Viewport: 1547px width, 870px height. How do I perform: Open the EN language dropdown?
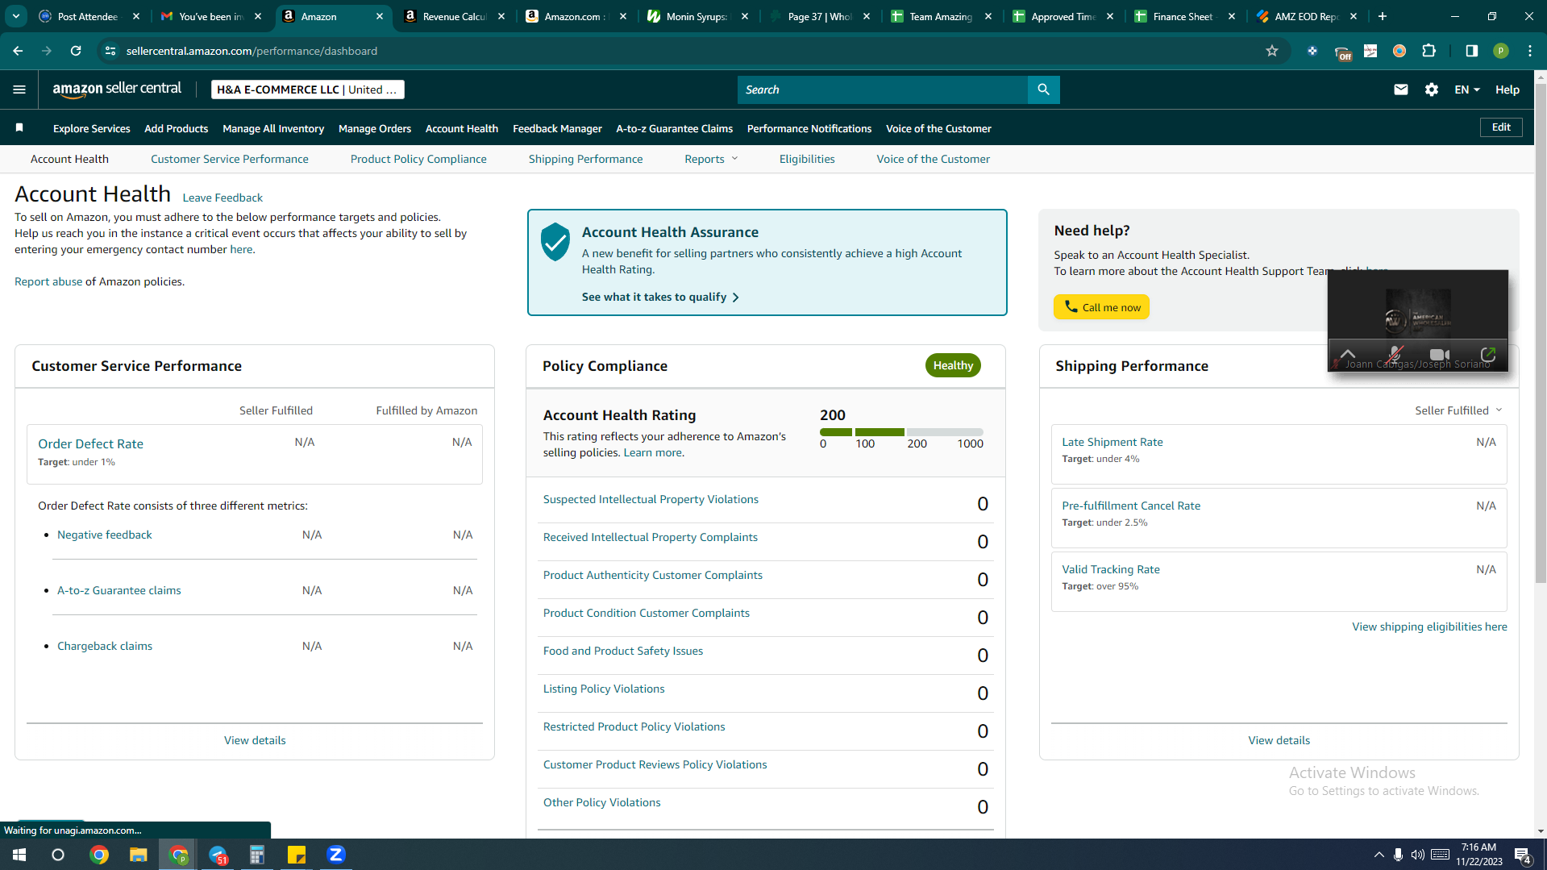(x=1466, y=89)
